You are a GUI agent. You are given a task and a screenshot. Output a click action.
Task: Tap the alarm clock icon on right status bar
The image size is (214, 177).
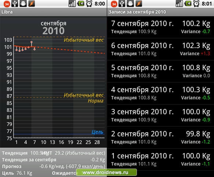pyautogui.click(x=196, y=4)
